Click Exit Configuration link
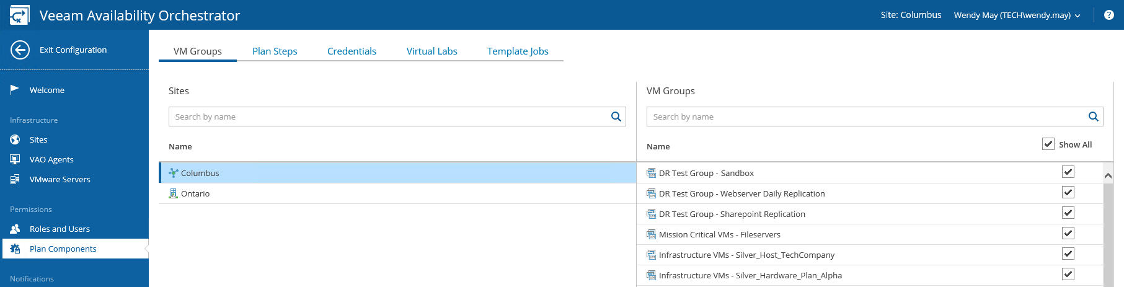The width and height of the screenshot is (1124, 287). pyautogui.click(x=73, y=50)
